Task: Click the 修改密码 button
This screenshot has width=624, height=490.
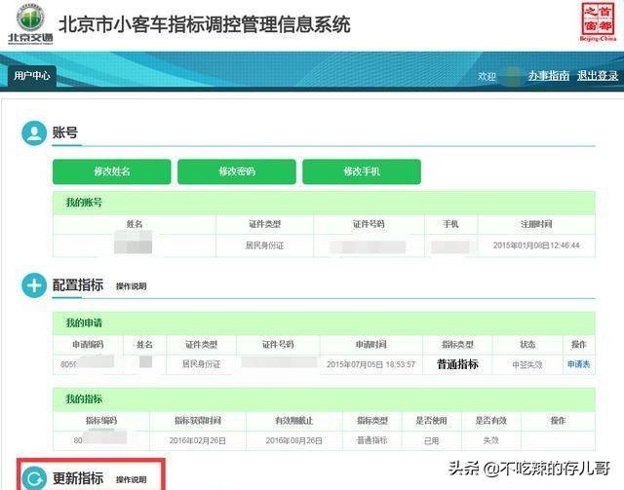Action: pyautogui.click(x=237, y=171)
